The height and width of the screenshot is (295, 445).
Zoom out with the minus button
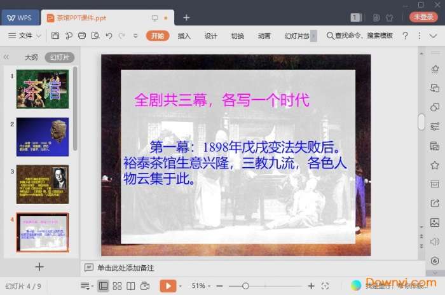tap(219, 286)
